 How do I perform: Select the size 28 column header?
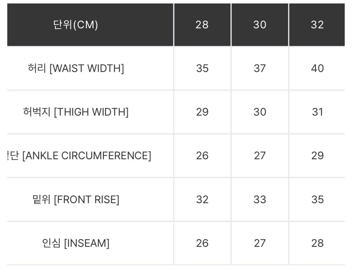click(202, 25)
